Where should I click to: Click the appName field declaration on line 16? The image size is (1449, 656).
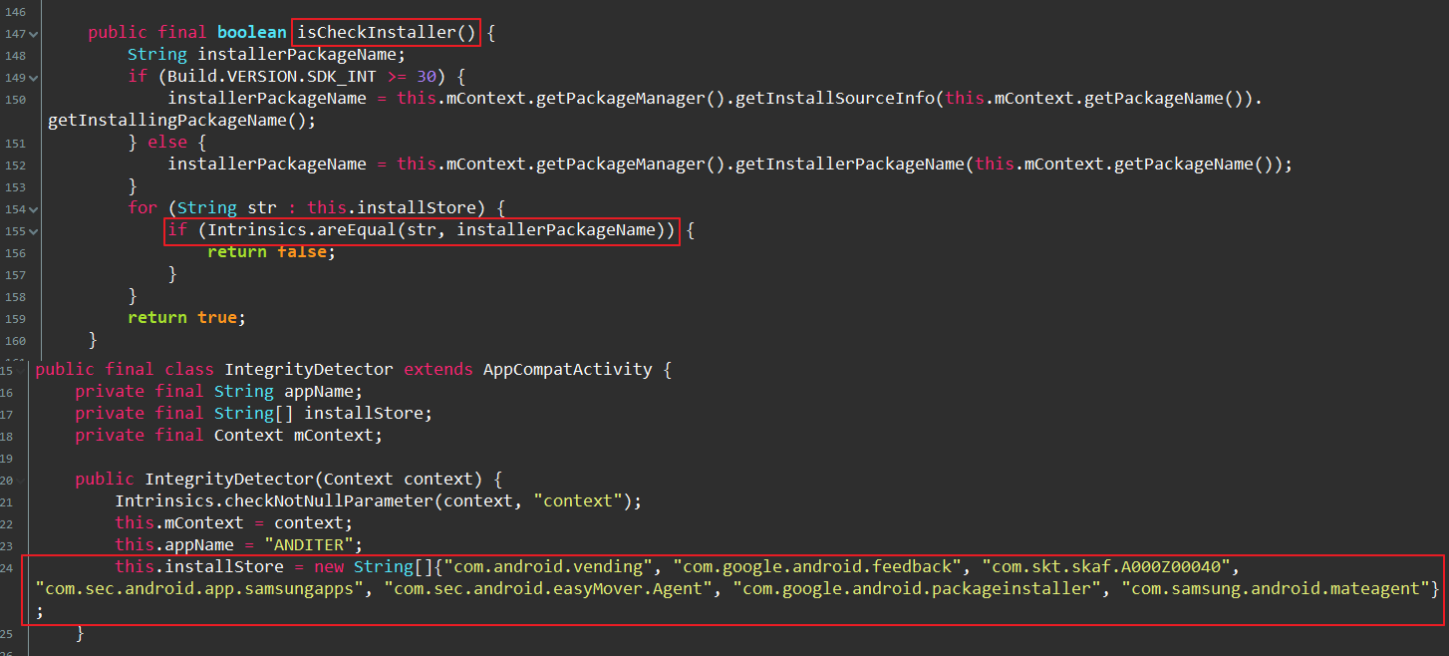[219, 391]
